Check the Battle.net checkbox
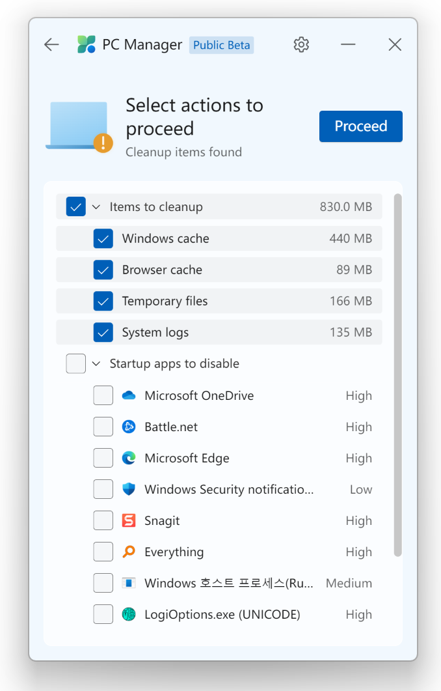 tap(103, 427)
